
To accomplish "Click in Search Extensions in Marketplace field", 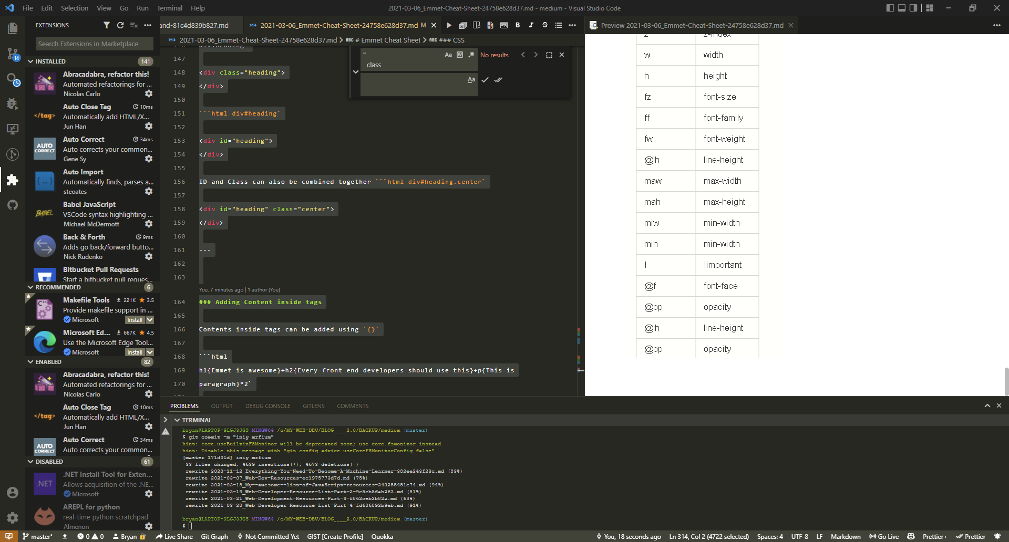I will (x=95, y=44).
